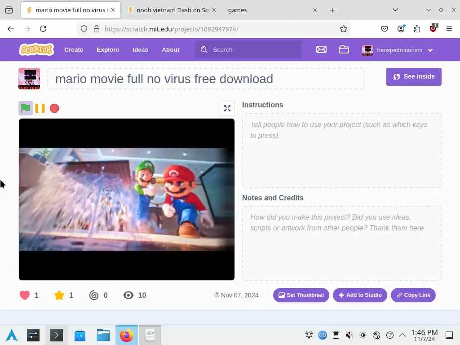Reload the current page
This screenshot has height=345, width=460.
43,29
